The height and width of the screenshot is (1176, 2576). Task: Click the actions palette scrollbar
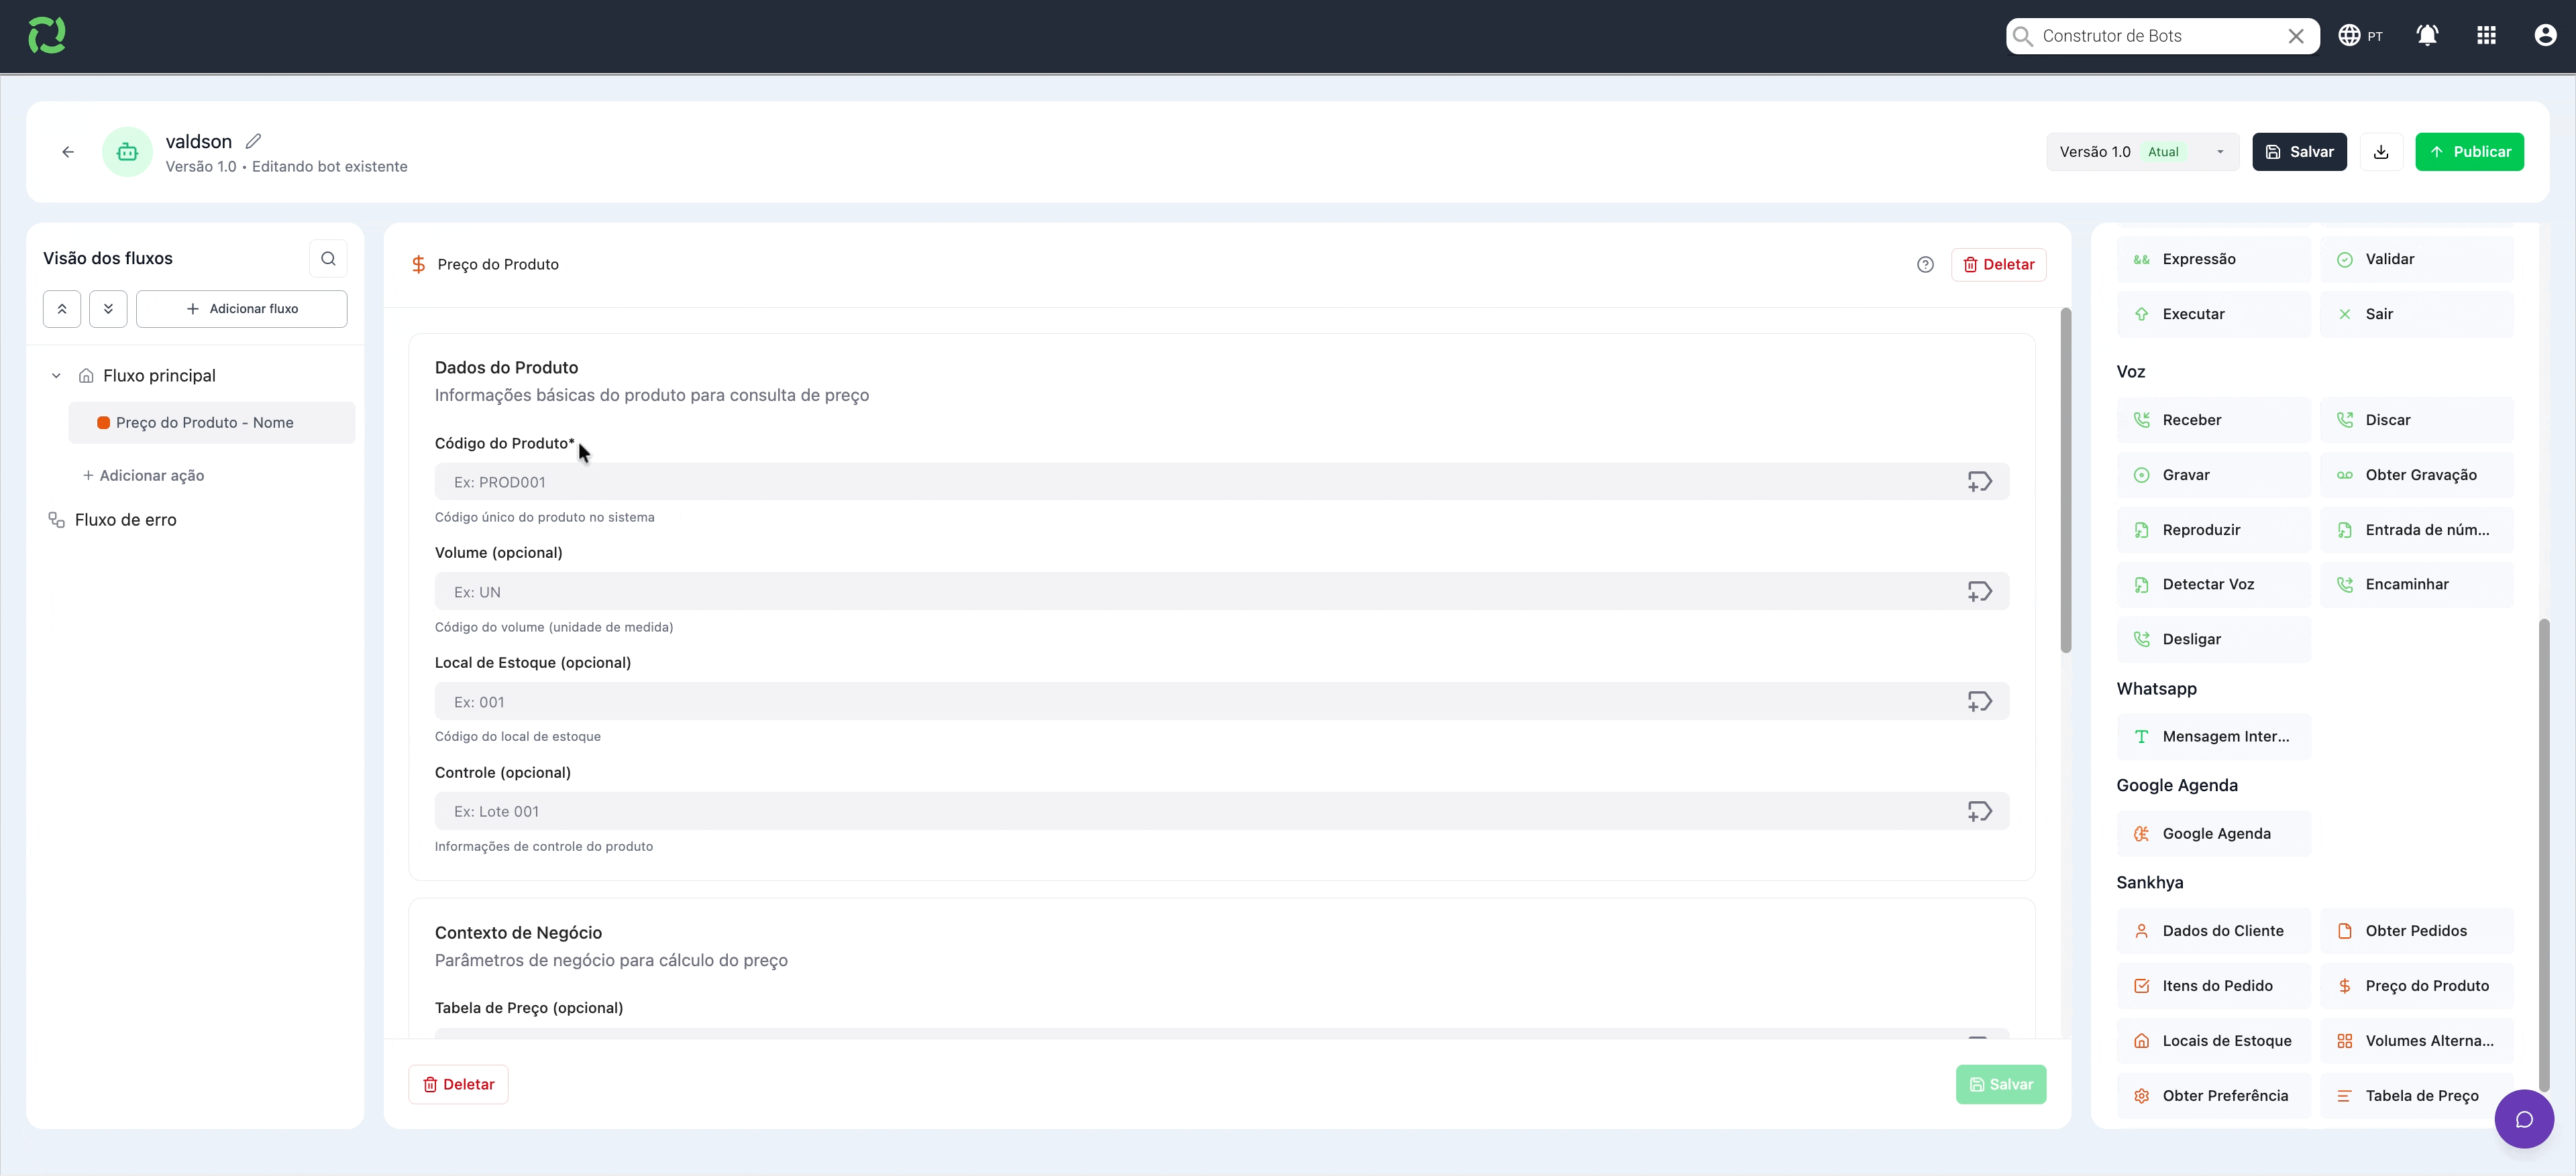pos(2544,854)
